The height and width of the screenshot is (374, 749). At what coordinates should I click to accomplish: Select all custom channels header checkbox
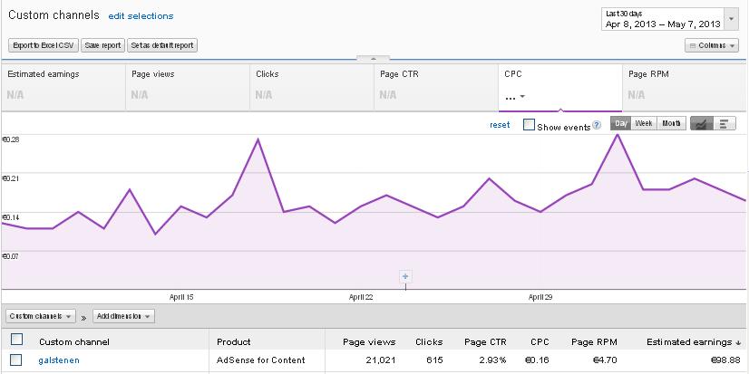point(16,340)
